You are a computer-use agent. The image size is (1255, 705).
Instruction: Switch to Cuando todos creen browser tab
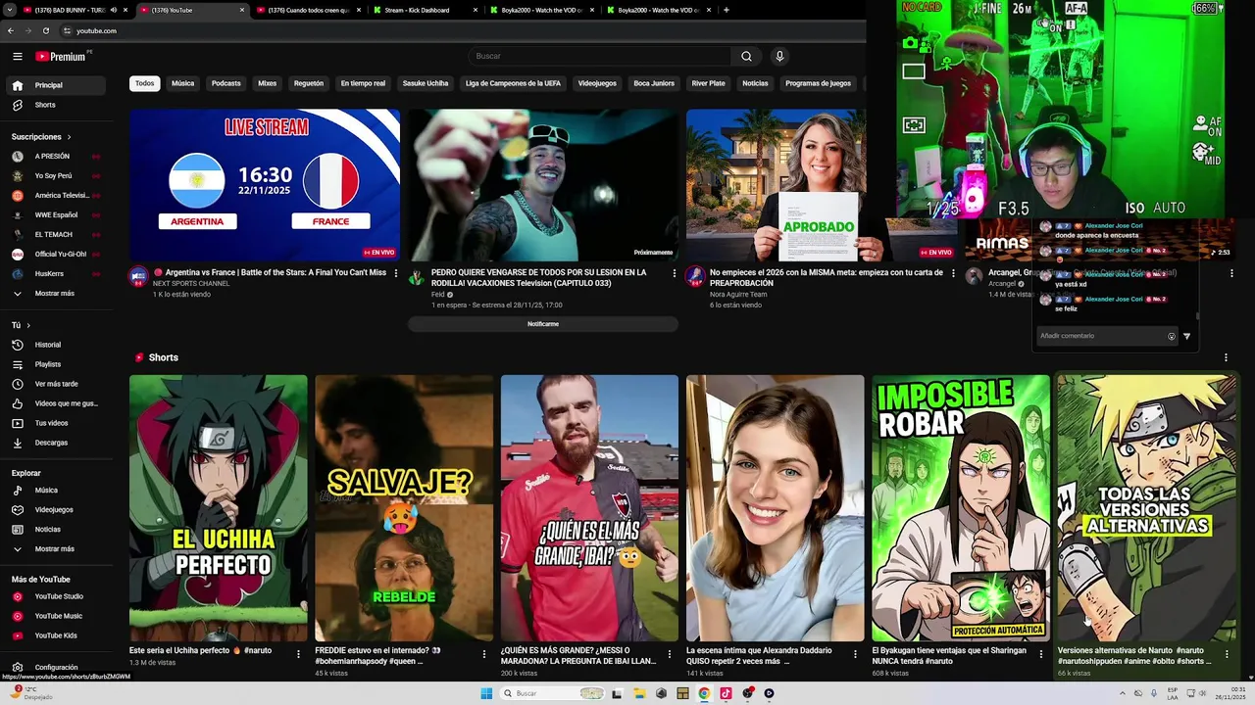309,10
